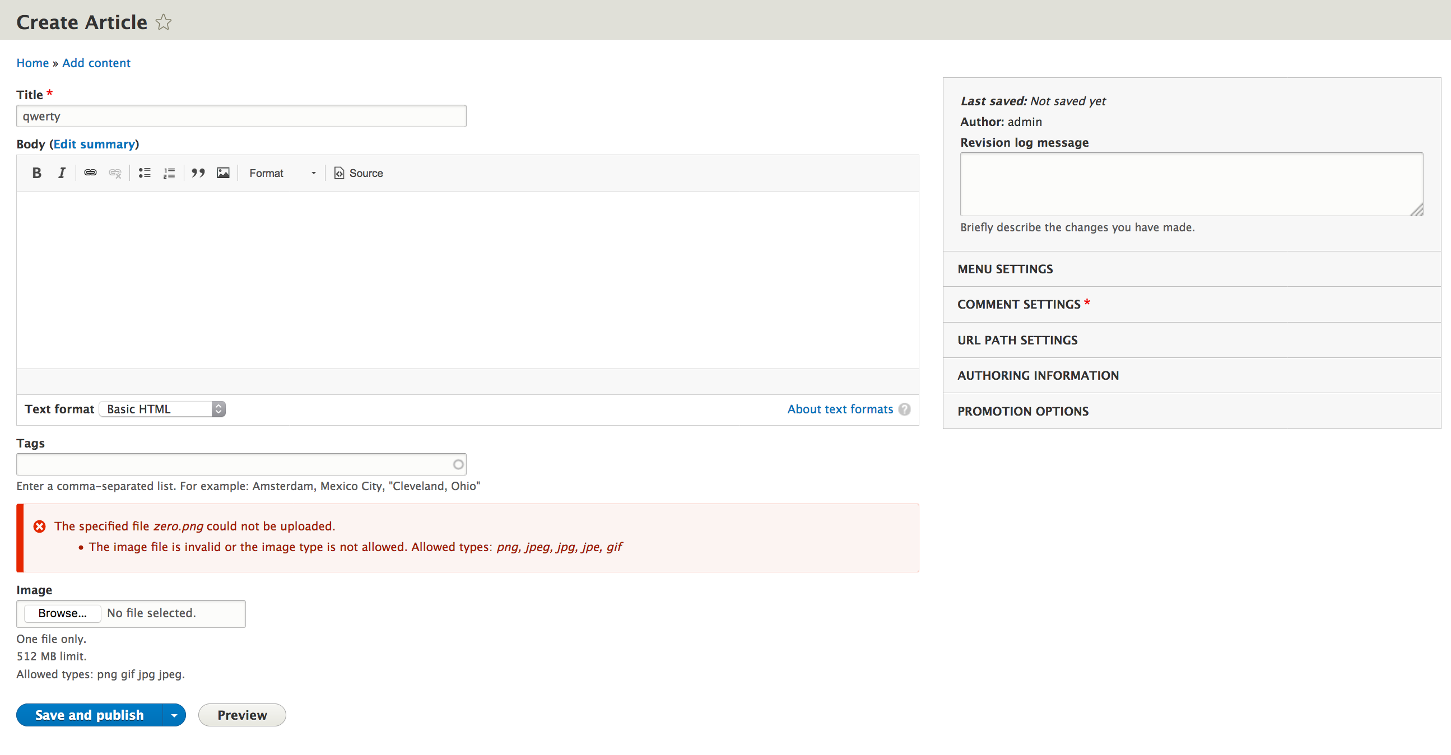
Task: Insert a bulleted list
Action: pos(144,173)
